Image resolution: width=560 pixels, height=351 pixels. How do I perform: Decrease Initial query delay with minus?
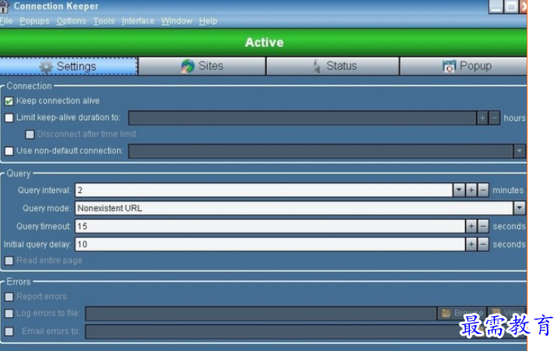coord(483,244)
